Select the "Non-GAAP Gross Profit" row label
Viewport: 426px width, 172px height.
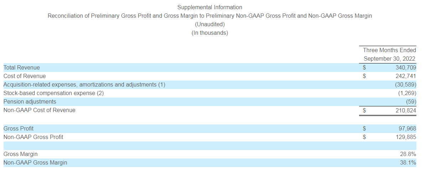(33, 137)
